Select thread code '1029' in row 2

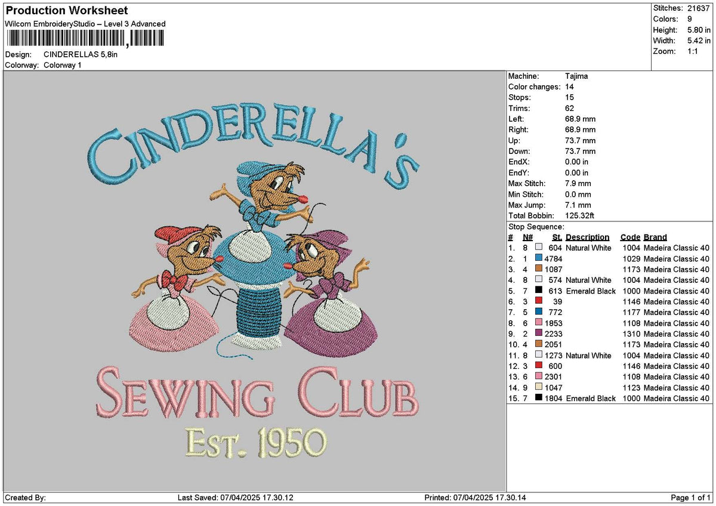point(631,259)
